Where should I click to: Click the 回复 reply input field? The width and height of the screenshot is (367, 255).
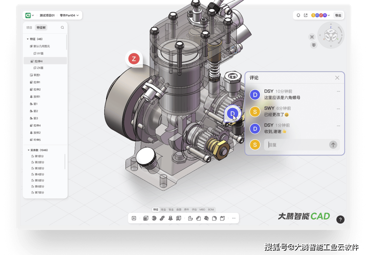coord(296,145)
